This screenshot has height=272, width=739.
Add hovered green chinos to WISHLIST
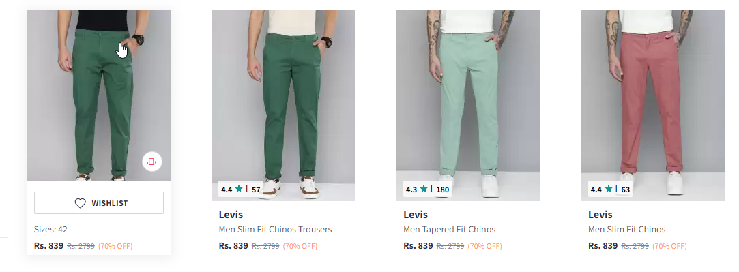(99, 203)
